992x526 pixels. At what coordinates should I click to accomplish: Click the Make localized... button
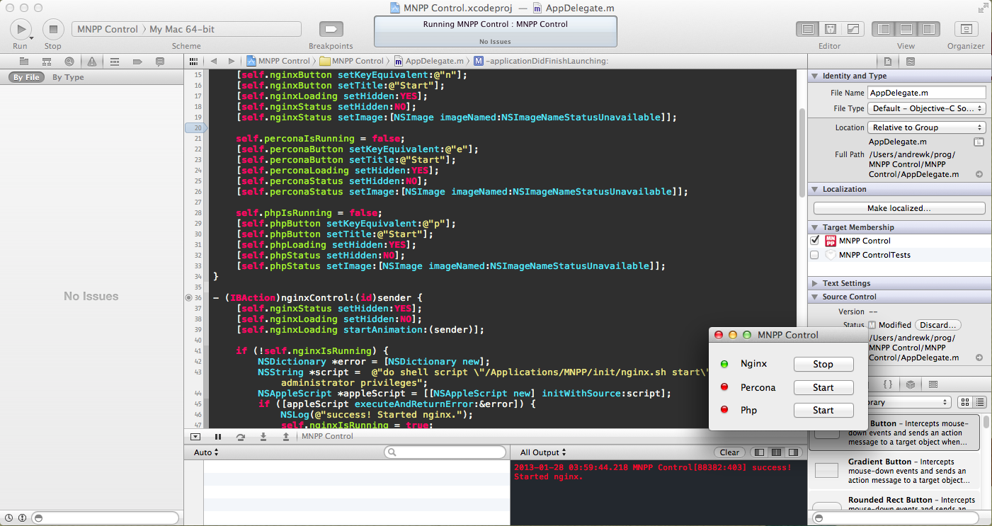pyautogui.click(x=899, y=208)
